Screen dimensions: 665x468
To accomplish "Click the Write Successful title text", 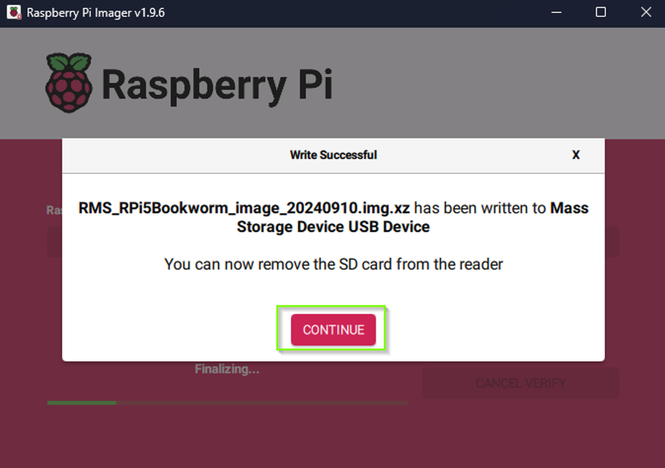I will tap(333, 155).
